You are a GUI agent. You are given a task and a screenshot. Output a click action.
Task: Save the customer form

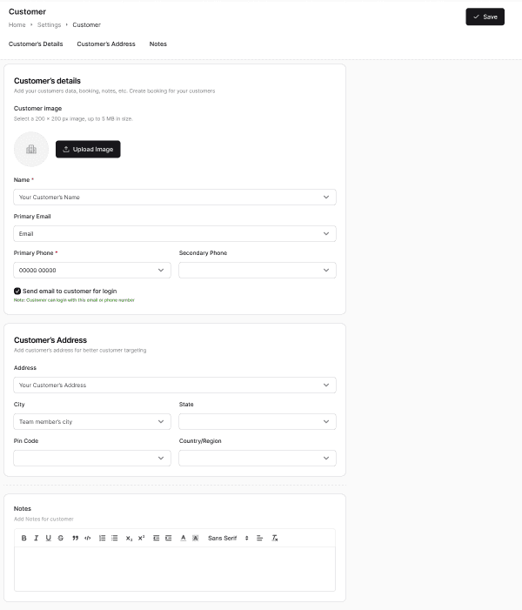point(485,17)
